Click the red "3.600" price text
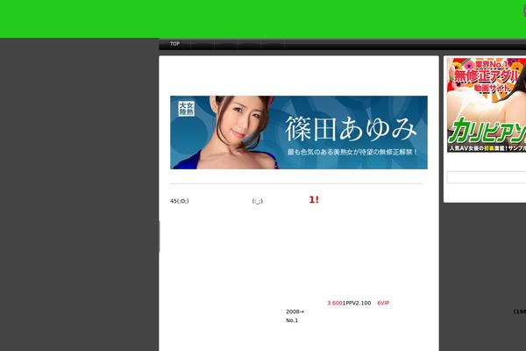526x351 pixels. pyautogui.click(x=335, y=303)
